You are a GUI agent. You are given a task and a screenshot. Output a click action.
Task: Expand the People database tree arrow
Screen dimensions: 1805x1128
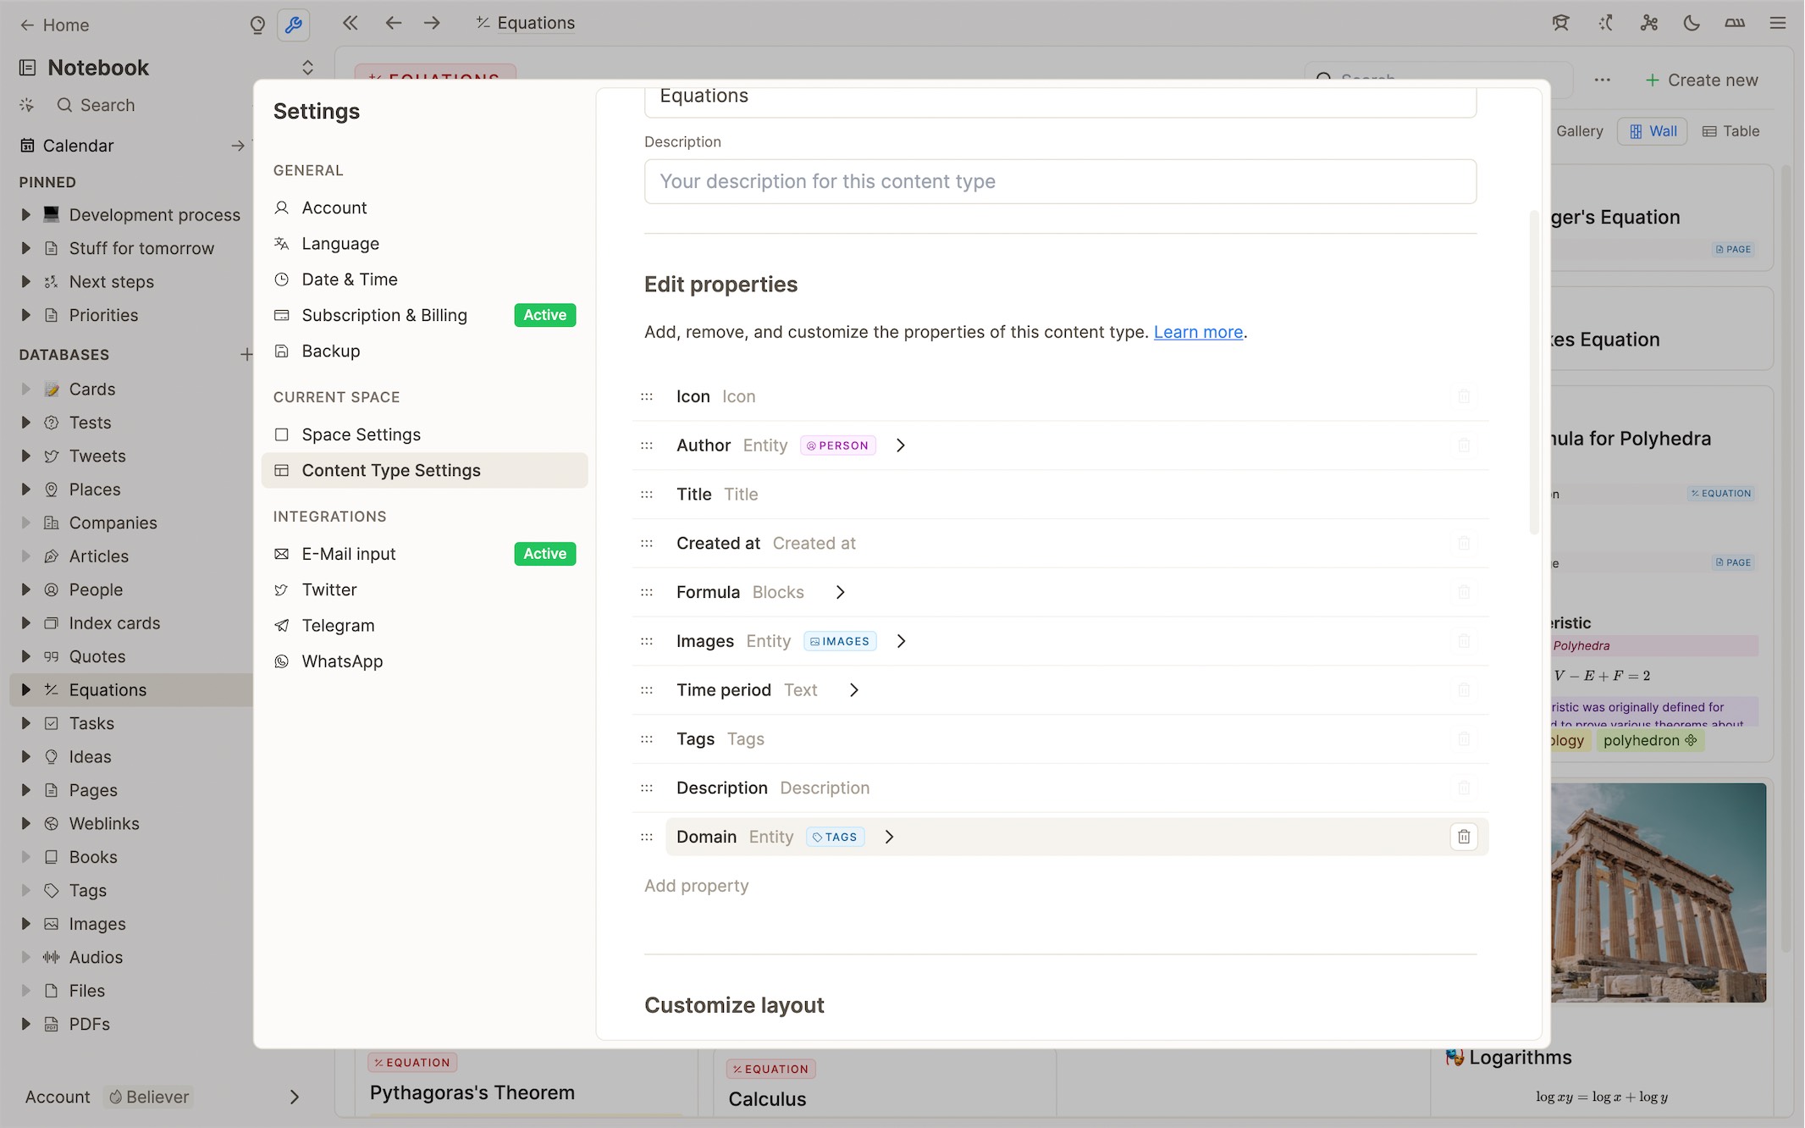pyautogui.click(x=25, y=589)
